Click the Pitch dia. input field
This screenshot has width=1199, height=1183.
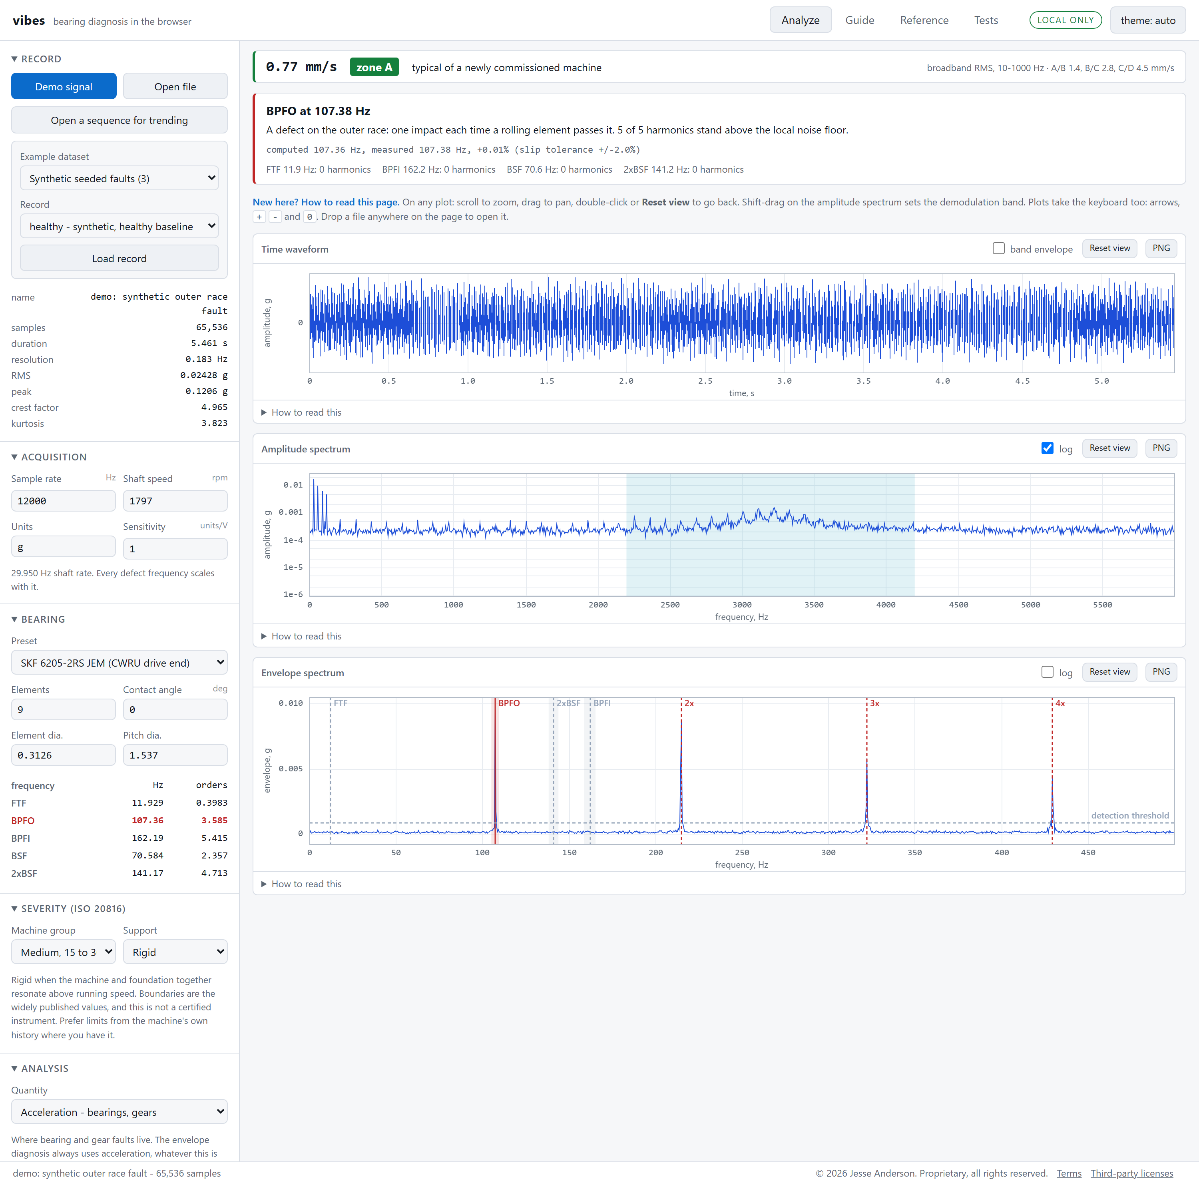pos(175,755)
